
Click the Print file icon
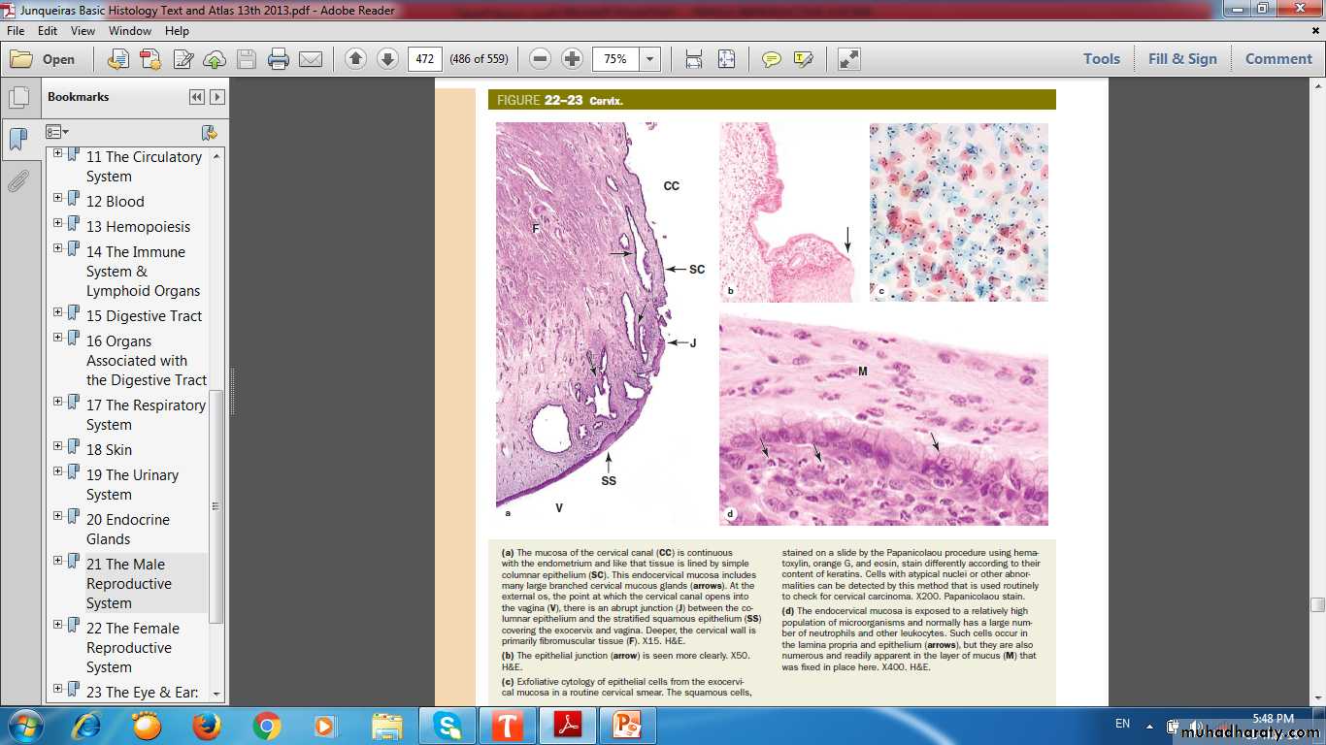279,59
